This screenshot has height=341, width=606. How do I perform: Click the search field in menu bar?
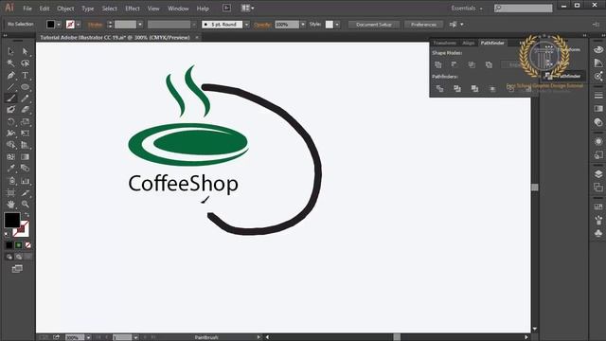pyautogui.click(x=524, y=9)
